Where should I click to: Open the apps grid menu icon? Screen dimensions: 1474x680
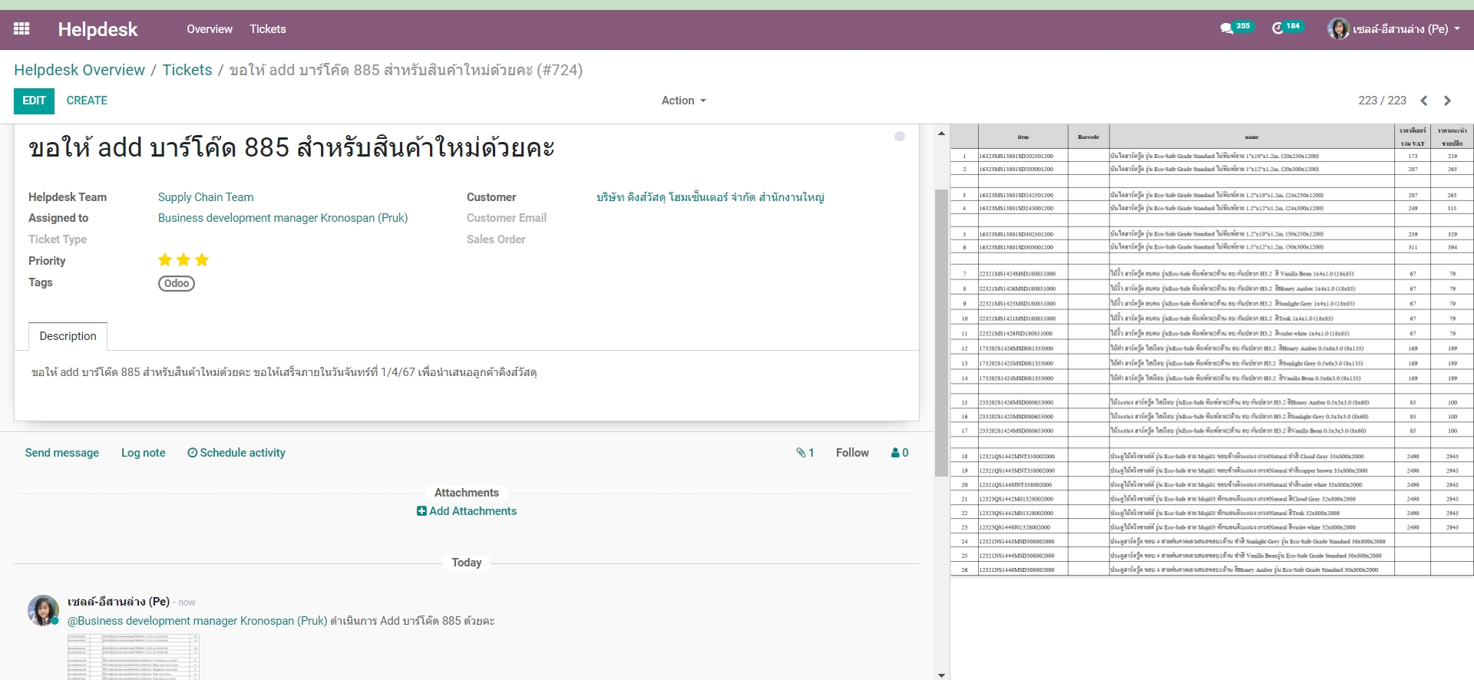coord(21,29)
